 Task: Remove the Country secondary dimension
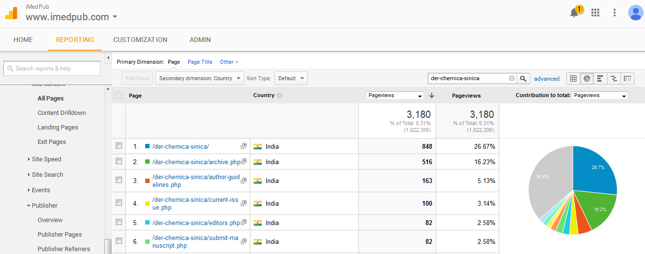pos(279,96)
